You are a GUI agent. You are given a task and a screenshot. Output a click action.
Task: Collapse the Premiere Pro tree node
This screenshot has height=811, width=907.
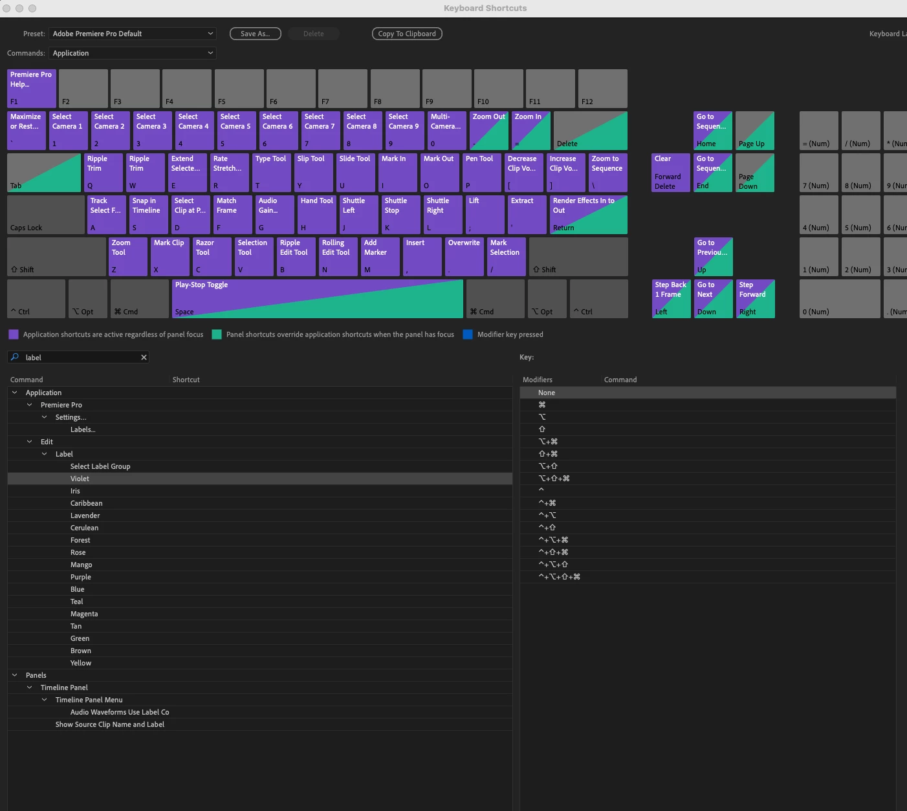tap(29, 405)
